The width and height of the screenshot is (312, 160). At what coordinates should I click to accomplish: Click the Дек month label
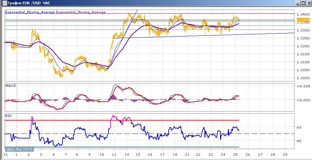point(10,149)
